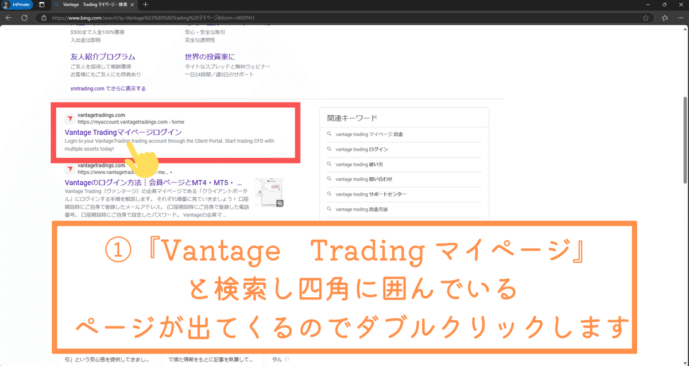Open '友人紹介プログラム' link
This screenshot has width=689, height=366.
(103, 57)
